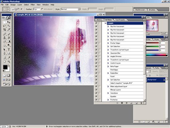170x128 pixels.
Task: Select the Eraser tool
Action: (4, 42)
